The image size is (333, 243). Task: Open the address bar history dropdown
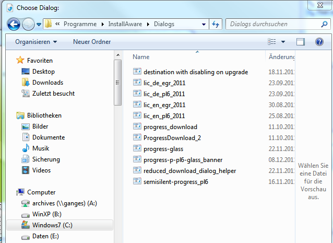204,24
